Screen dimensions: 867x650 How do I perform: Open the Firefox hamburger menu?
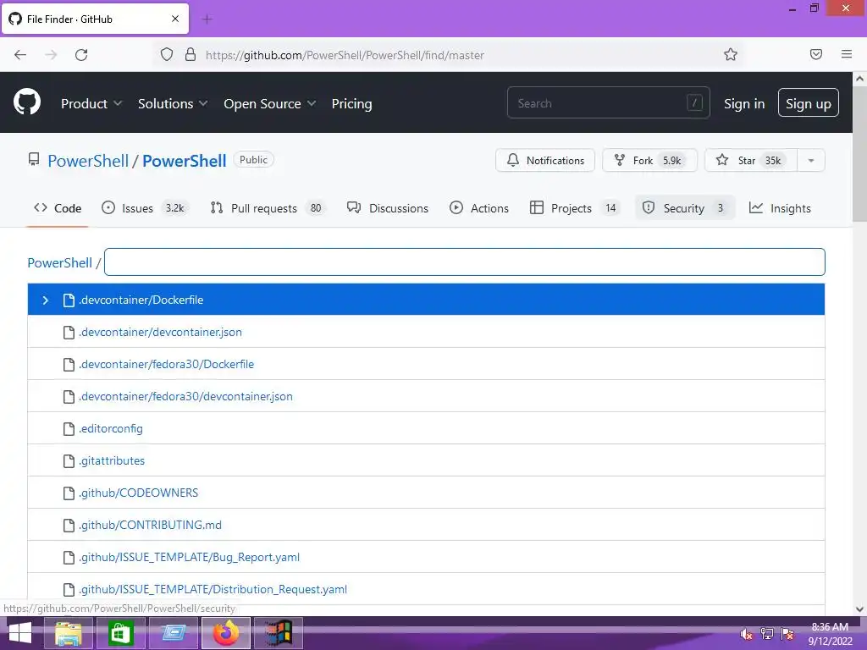847,54
